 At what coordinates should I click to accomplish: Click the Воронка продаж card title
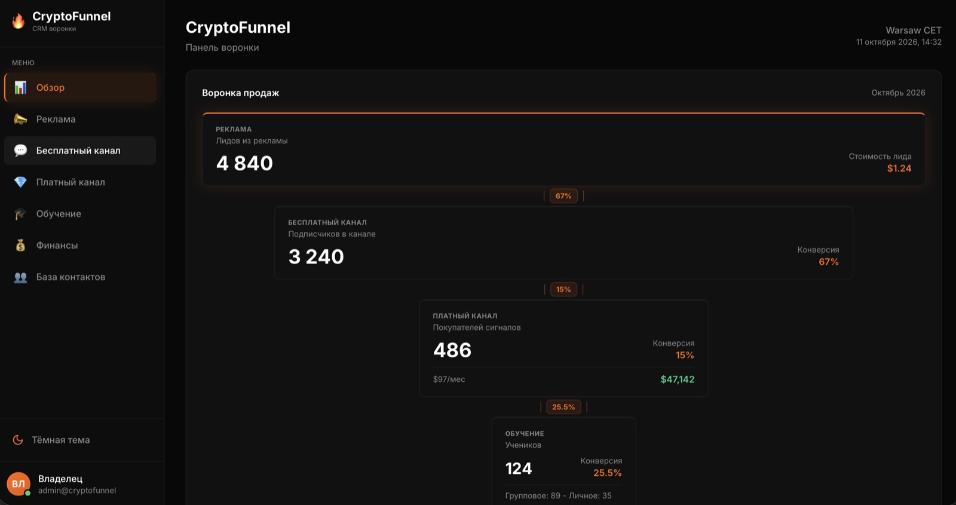[241, 93]
